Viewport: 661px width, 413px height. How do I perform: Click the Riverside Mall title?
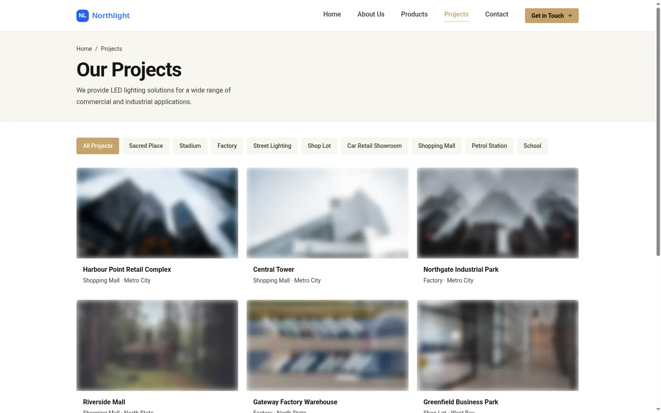pyautogui.click(x=104, y=402)
